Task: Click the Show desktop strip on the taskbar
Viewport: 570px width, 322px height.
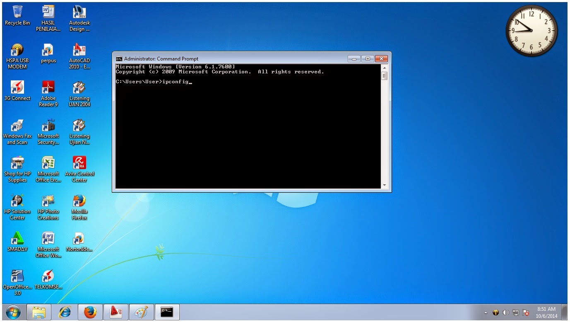Action: pos(565,312)
